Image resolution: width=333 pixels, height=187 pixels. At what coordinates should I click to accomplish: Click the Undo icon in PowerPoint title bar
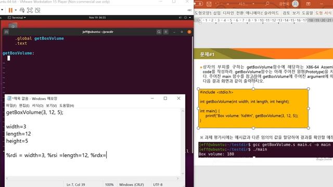[217, 4]
